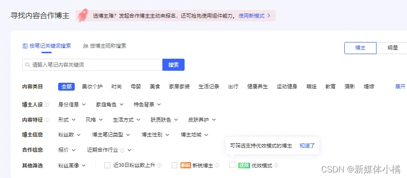This screenshot has width=407, height=178.
Task: Select the 时尚 category
Action: [x=117, y=86]
